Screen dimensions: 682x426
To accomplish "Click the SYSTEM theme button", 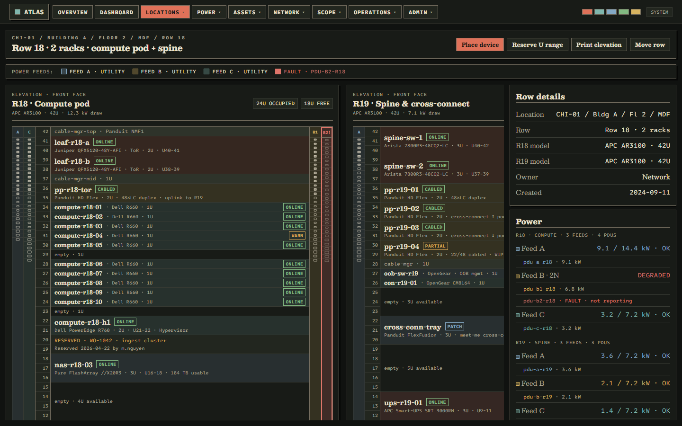I will [x=659, y=12].
